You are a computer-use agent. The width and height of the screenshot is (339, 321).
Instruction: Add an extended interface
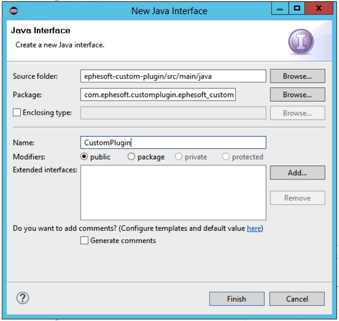pyautogui.click(x=297, y=173)
